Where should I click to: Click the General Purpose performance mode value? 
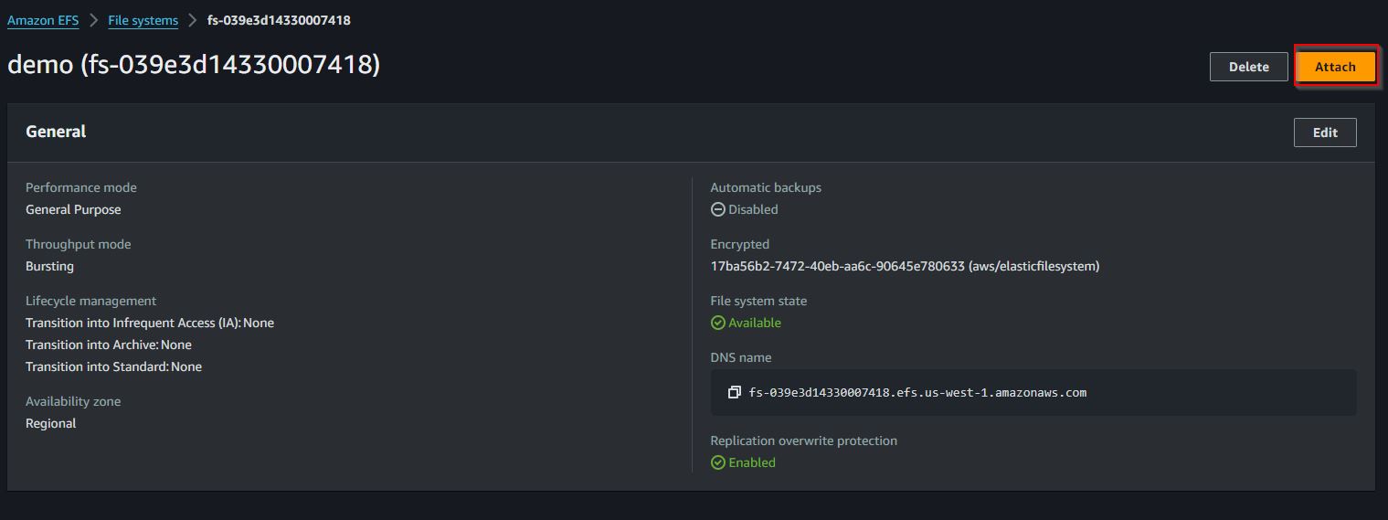click(x=73, y=210)
